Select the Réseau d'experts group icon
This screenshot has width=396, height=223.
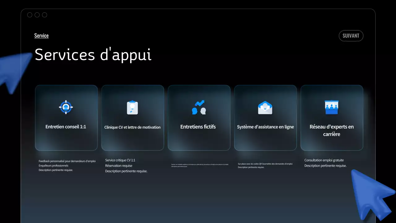tap(332, 107)
